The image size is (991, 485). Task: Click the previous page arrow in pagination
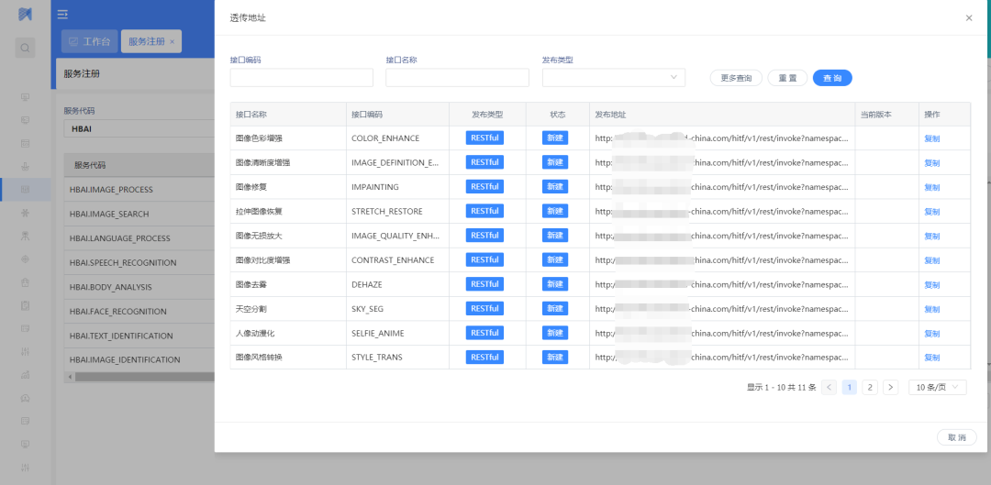click(x=829, y=388)
